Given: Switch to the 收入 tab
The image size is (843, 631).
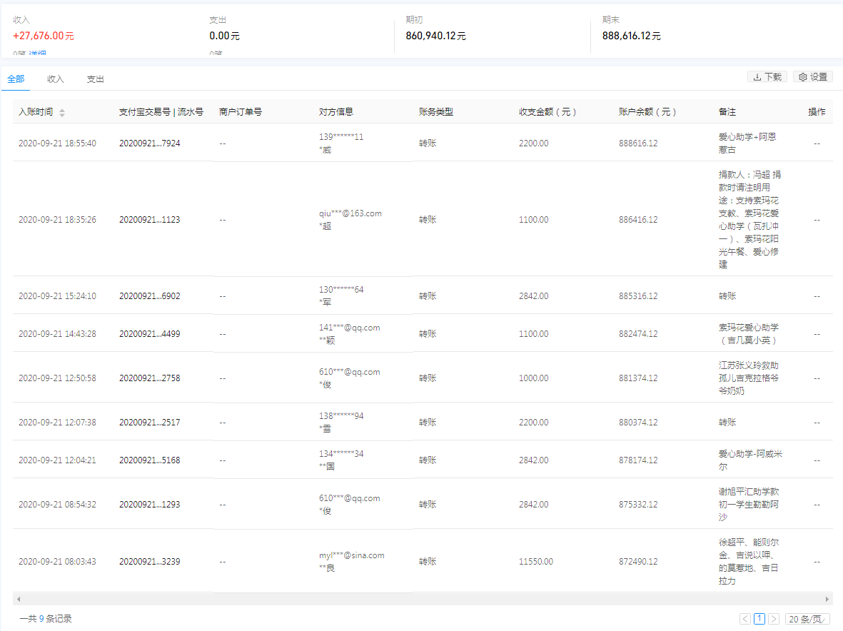Looking at the screenshot, I should 56,79.
